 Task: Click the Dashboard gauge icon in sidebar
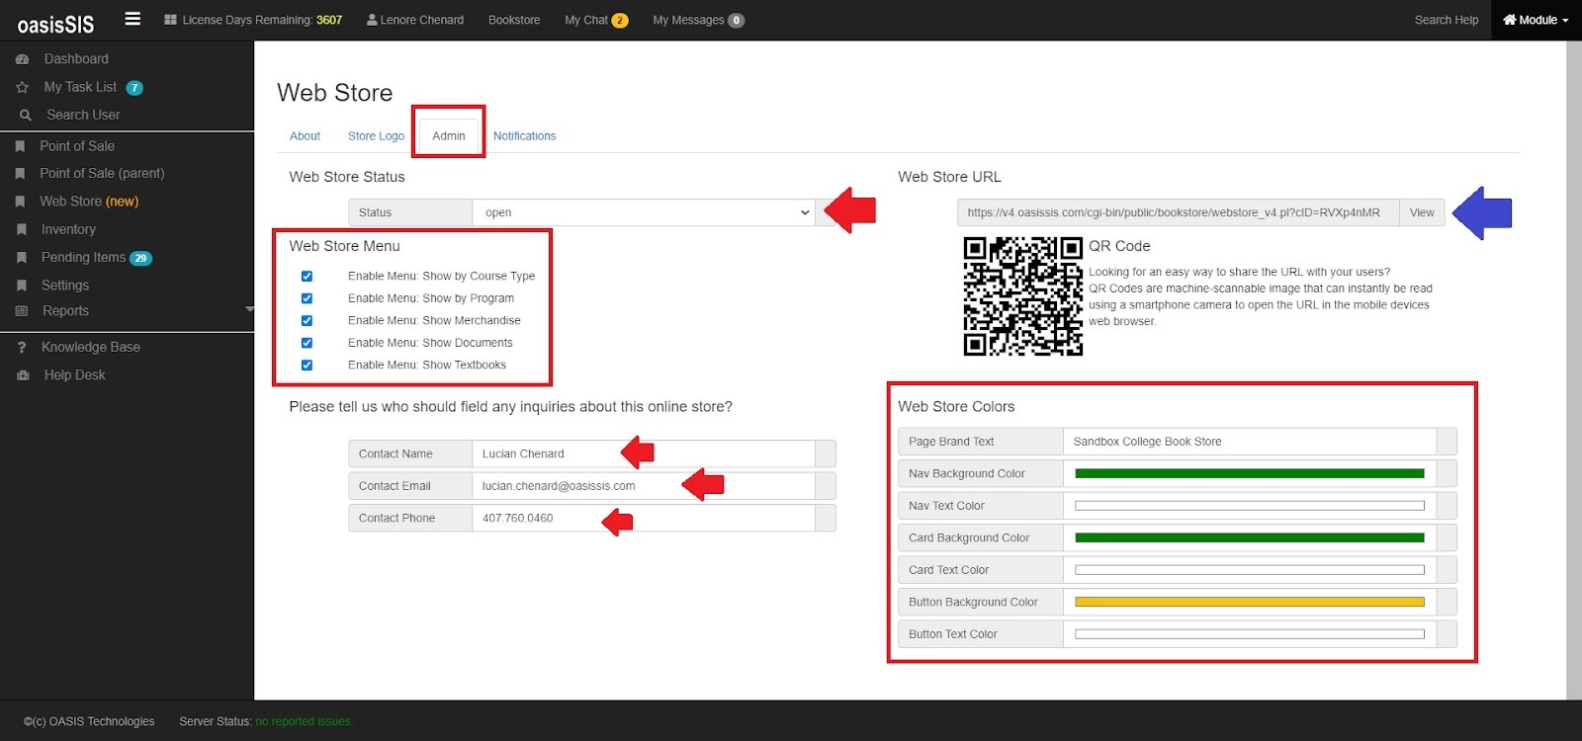click(23, 59)
